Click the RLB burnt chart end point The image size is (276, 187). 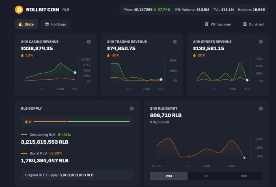click(x=244, y=158)
